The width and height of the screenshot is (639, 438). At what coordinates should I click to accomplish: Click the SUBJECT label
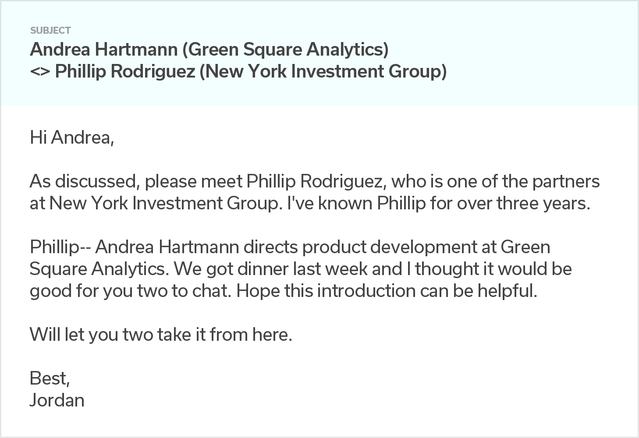pos(50,31)
